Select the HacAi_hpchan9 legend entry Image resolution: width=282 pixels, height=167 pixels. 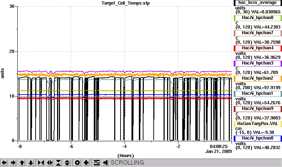[x=258, y=109]
